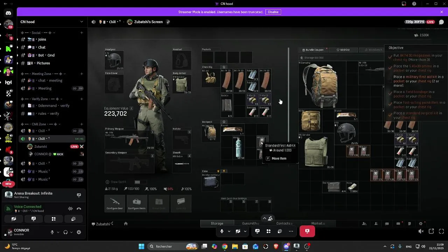
Task: Open server icon with 13 notifications badge
Action: tap(8, 24)
